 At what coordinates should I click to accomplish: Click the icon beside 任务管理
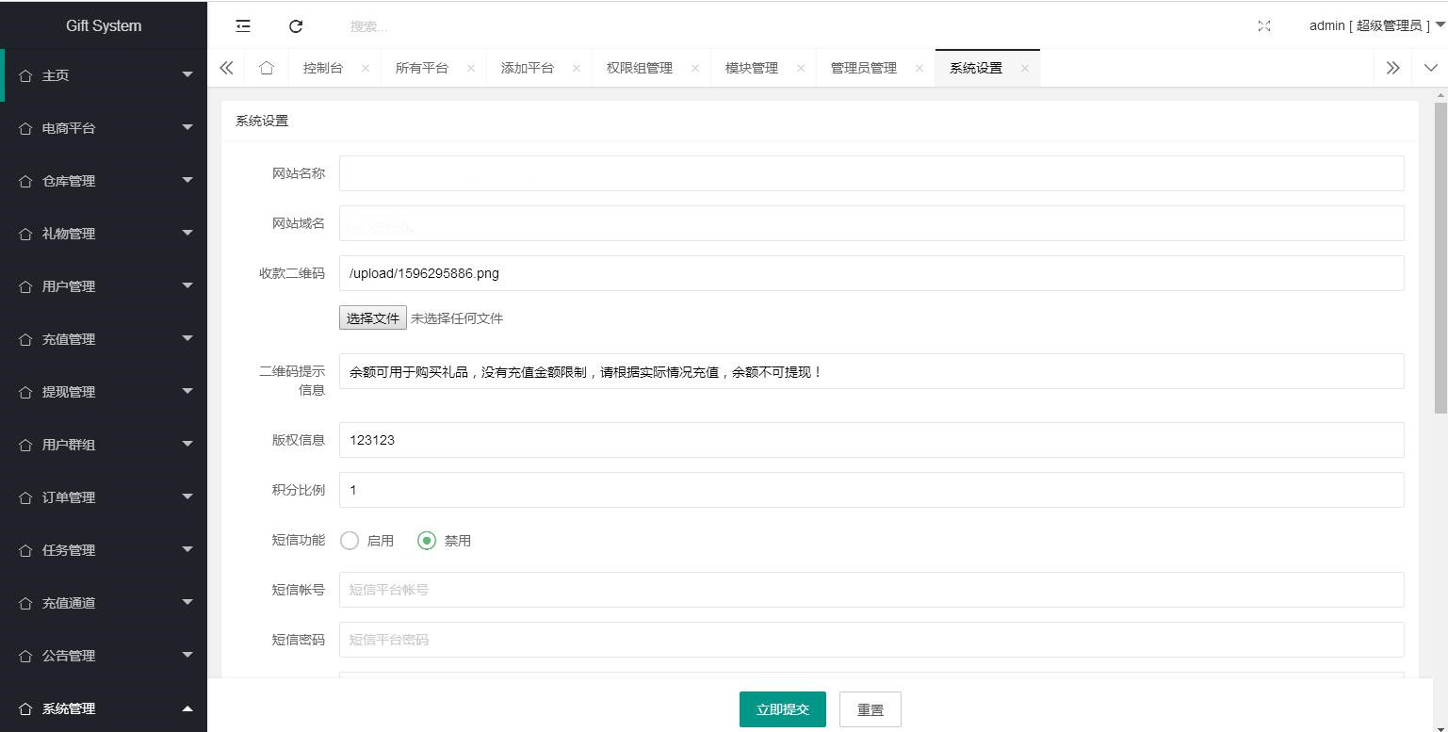(x=25, y=550)
